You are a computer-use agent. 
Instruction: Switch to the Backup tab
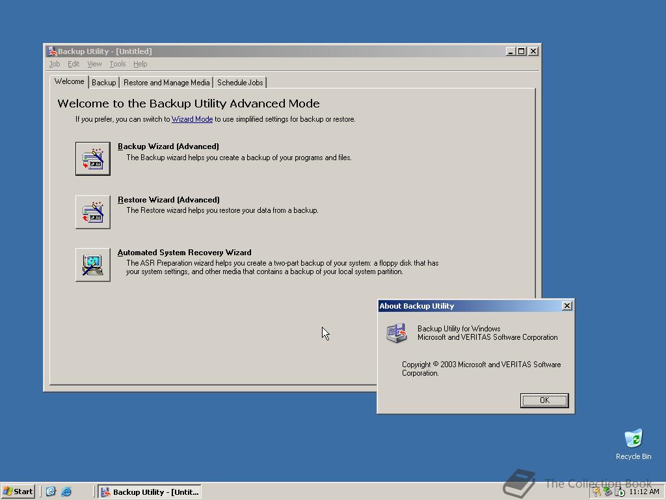(103, 83)
